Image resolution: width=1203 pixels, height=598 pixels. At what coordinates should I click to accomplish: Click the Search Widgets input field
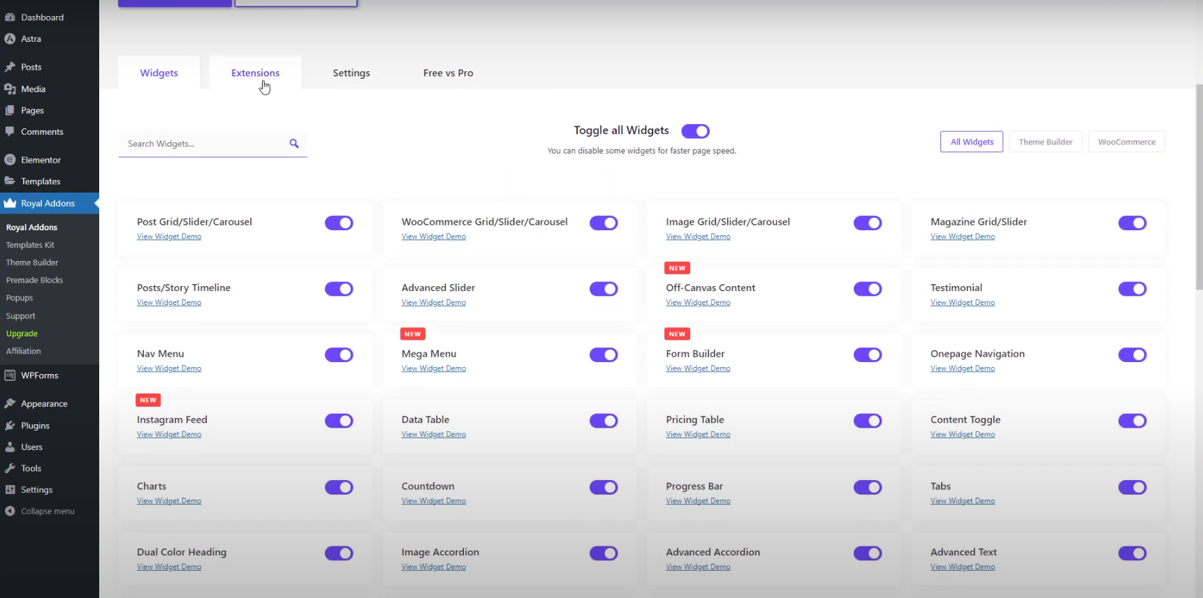click(203, 144)
